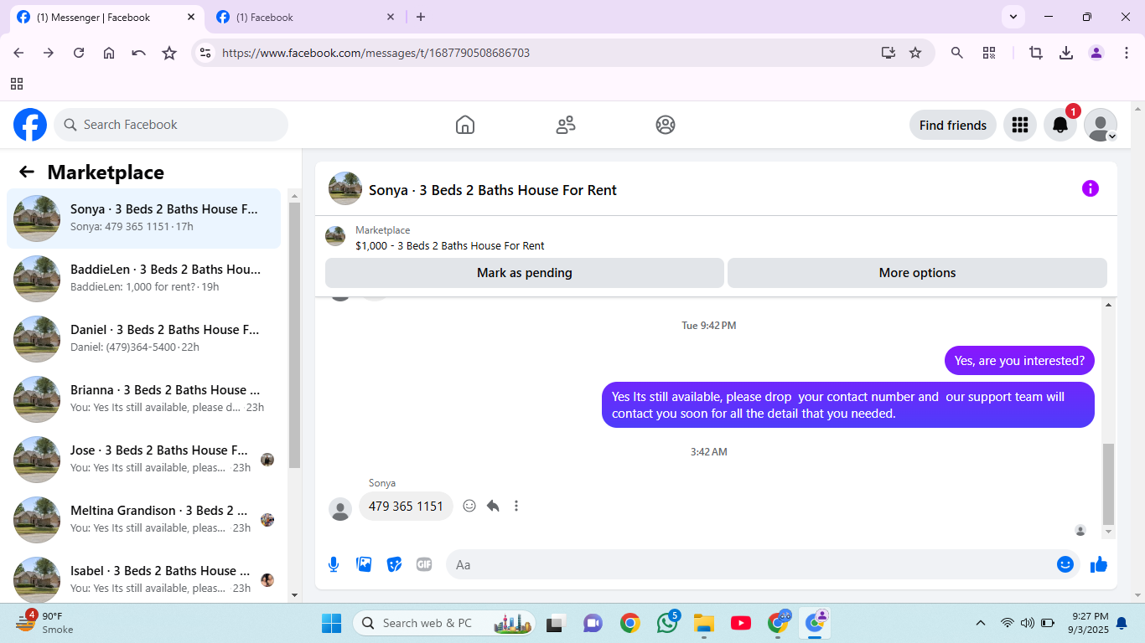Viewport: 1145px width, 643px height.
Task: Open the Isabel conversation
Action: (144, 579)
